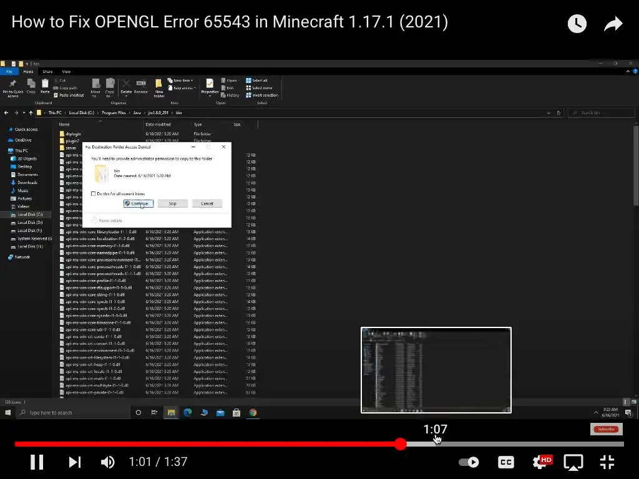
Task: Click the Search bin field
Action: (602, 113)
